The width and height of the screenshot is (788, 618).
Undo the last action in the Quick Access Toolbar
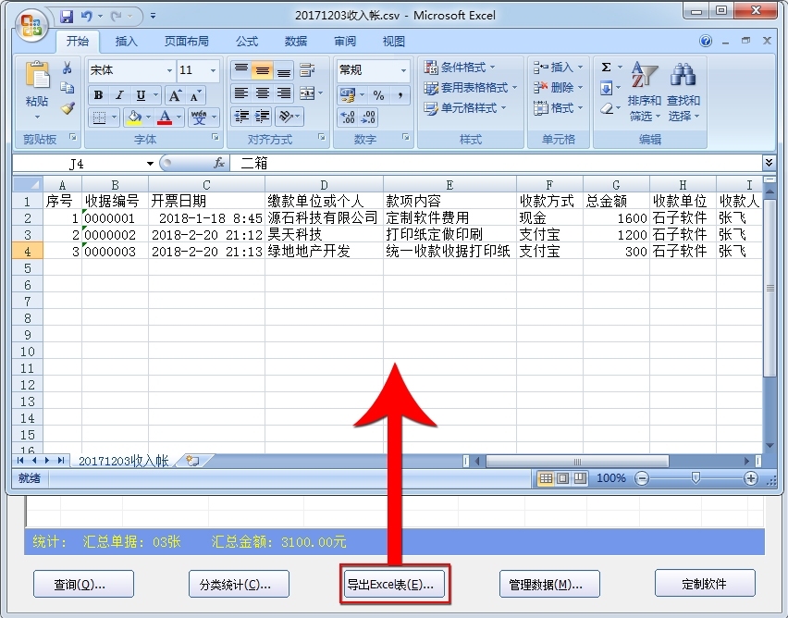[86, 16]
